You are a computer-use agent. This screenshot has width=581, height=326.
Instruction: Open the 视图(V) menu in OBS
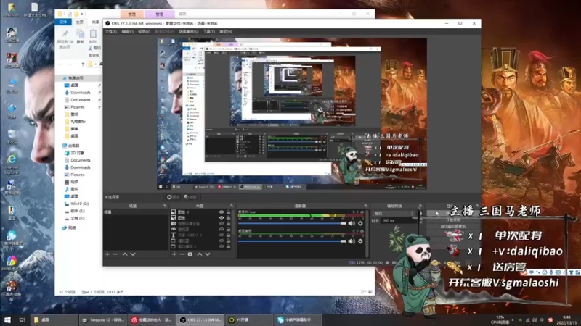(x=144, y=32)
